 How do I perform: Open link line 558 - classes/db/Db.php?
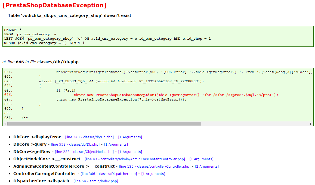(x=75, y=145)
